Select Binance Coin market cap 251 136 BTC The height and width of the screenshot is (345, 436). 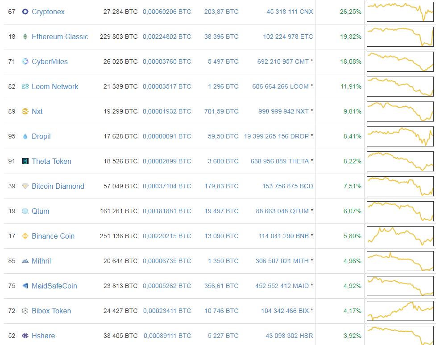[119, 236]
